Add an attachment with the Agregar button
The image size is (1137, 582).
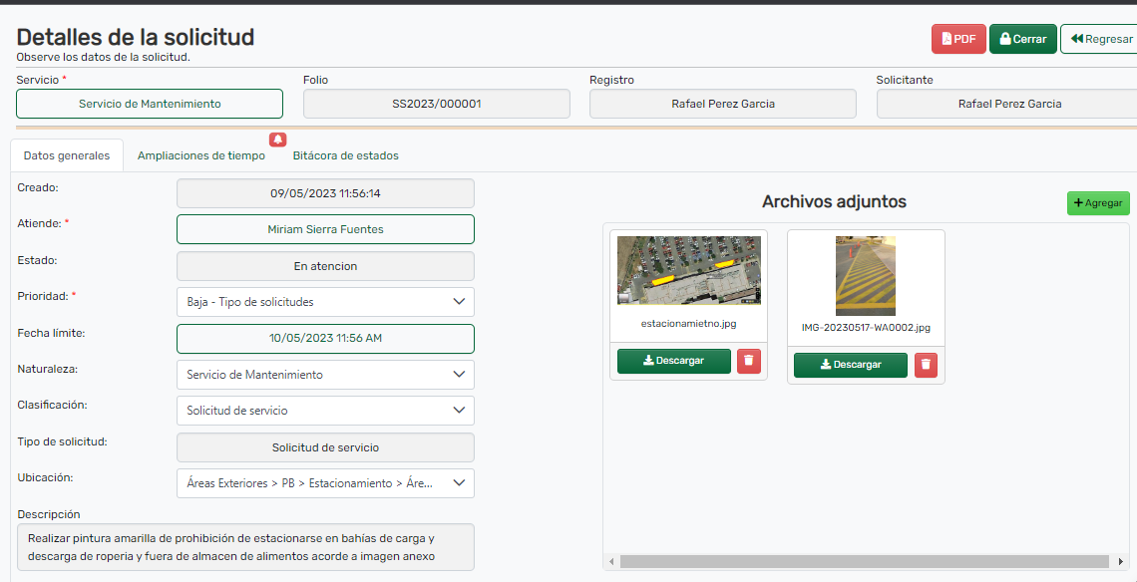[x=1097, y=203]
